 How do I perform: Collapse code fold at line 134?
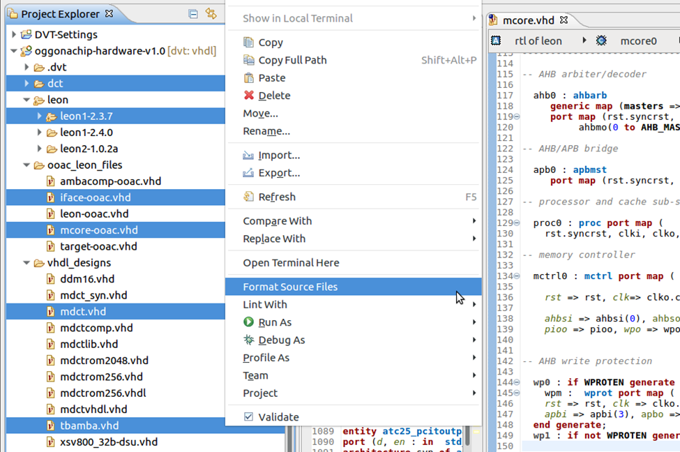click(x=517, y=276)
